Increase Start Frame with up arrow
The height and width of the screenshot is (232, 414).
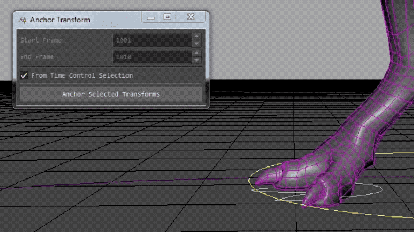click(197, 37)
